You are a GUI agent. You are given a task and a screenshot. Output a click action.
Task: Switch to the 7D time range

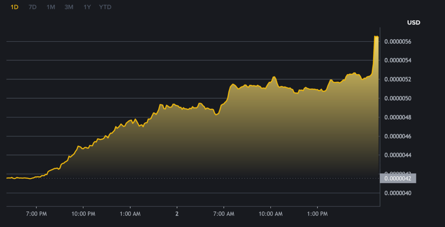click(33, 7)
